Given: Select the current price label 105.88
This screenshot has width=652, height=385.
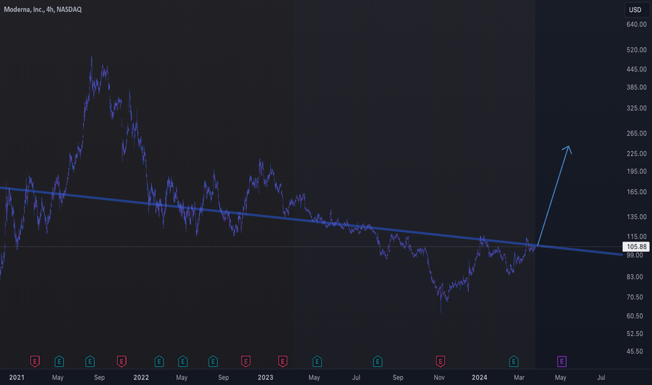Looking at the screenshot, I should (636, 247).
